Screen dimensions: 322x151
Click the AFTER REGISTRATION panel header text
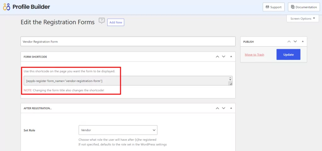tap(38, 108)
